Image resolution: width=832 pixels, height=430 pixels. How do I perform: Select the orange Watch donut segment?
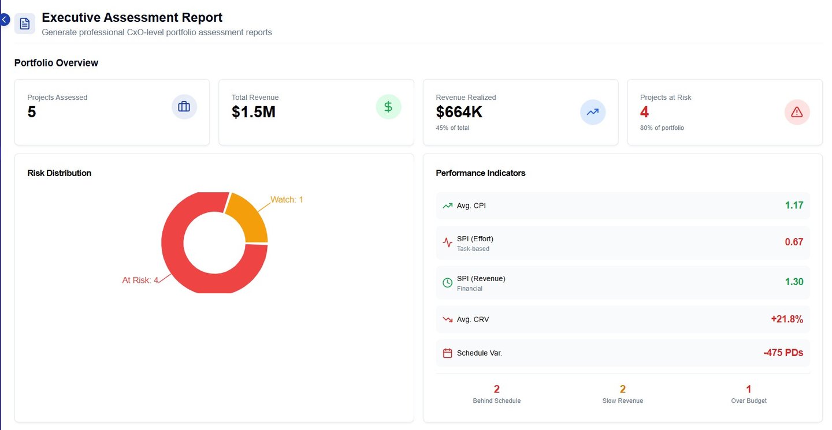pos(248,218)
